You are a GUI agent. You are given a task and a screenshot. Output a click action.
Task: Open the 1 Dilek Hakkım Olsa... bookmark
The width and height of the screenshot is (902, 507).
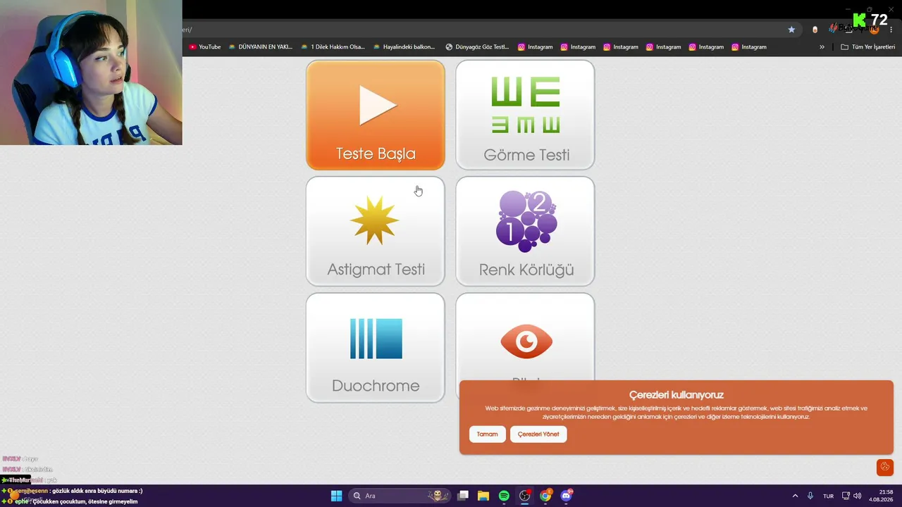pos(333,47)
